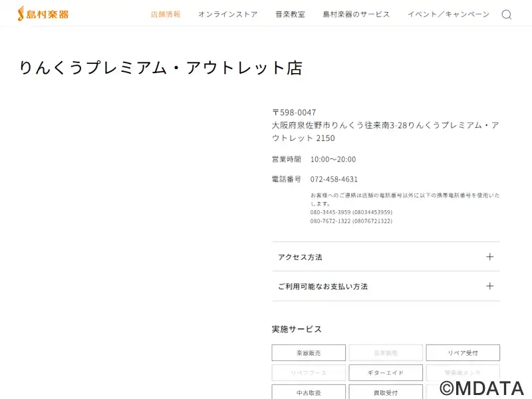Image resolution: width=532 pixels, height=399 pixels.
Task: Click the plus icon beside アクセス方法
Action: 489,257
